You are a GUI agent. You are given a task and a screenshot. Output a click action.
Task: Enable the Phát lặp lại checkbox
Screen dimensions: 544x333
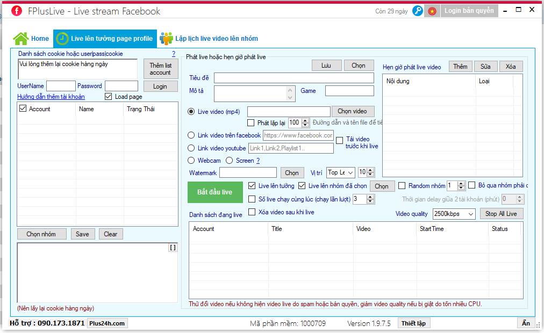pyautogui.click(x=250, y=122)
